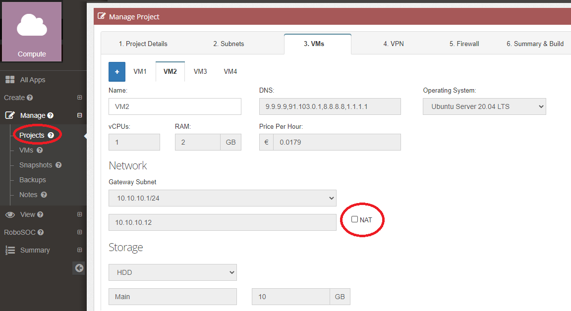Open help icon next to Notes
Image resolution: width=571 pixels, height=311 pixels.
click(44, 195)
